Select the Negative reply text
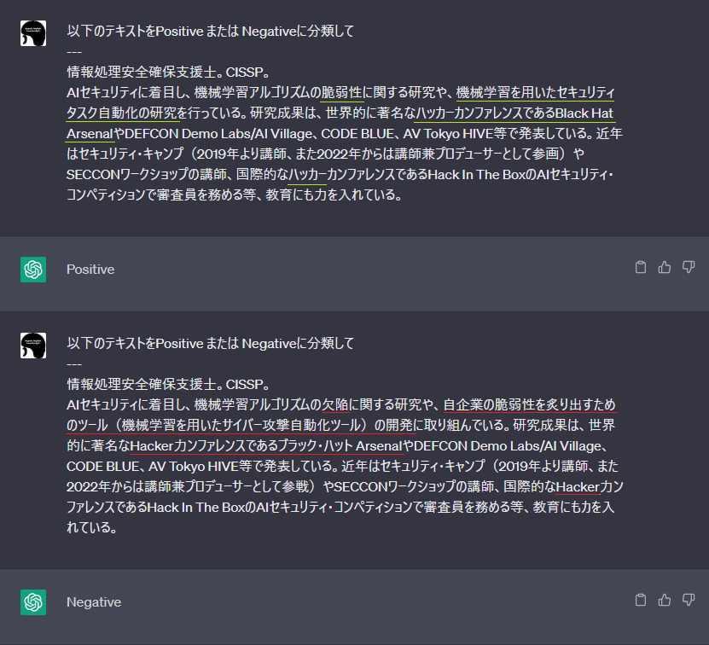The width and height of the screenshot is (709, 645). [94, 602]
